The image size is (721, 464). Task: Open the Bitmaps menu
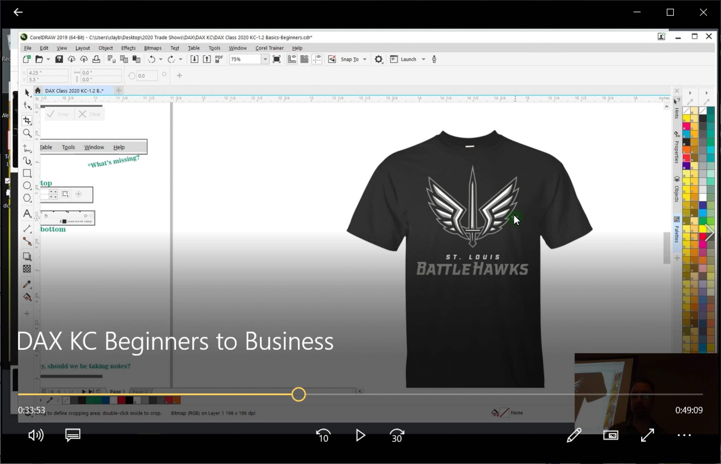(x=153, y=48)
